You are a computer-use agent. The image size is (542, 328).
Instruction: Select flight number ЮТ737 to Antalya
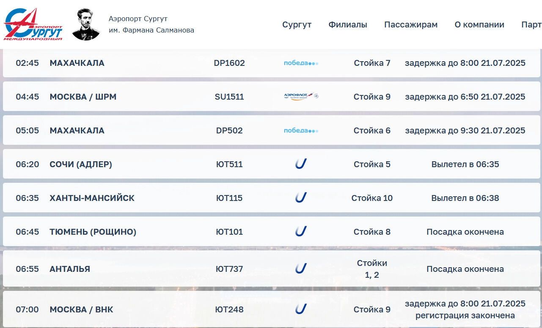click(x=229, y=269)
